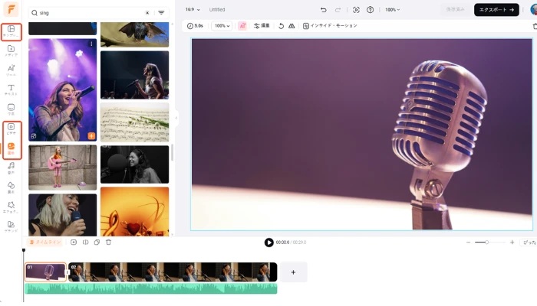Click the Export button
This screenshot has width=537, height=306.
pyautogui.click(x=496, y=9)
